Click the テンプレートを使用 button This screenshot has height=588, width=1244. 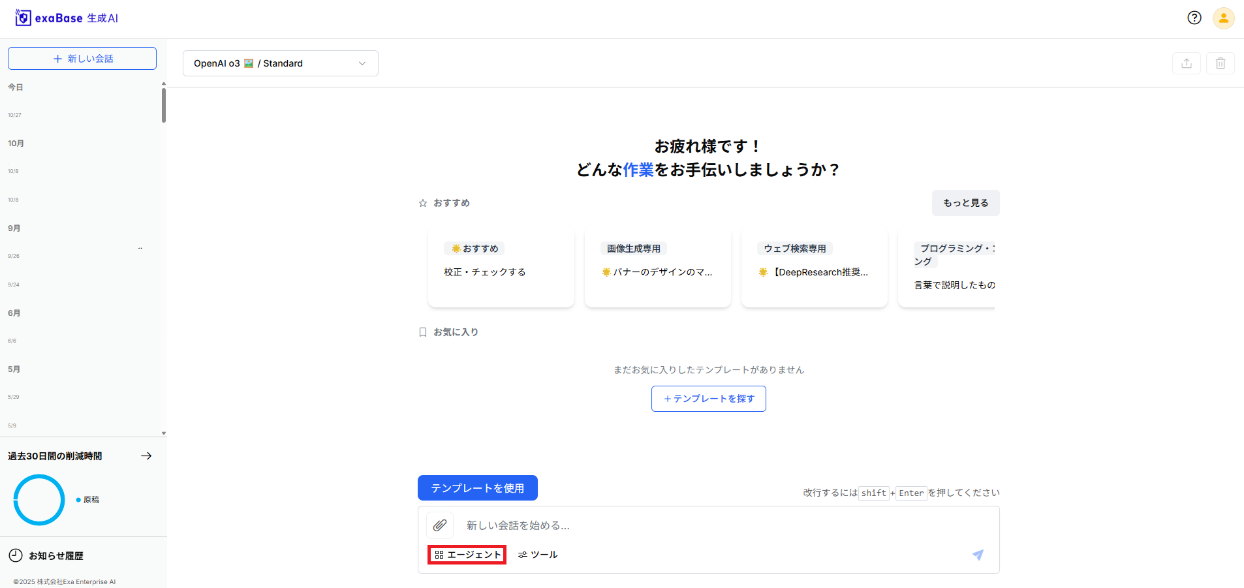click(x=478, y=488)
